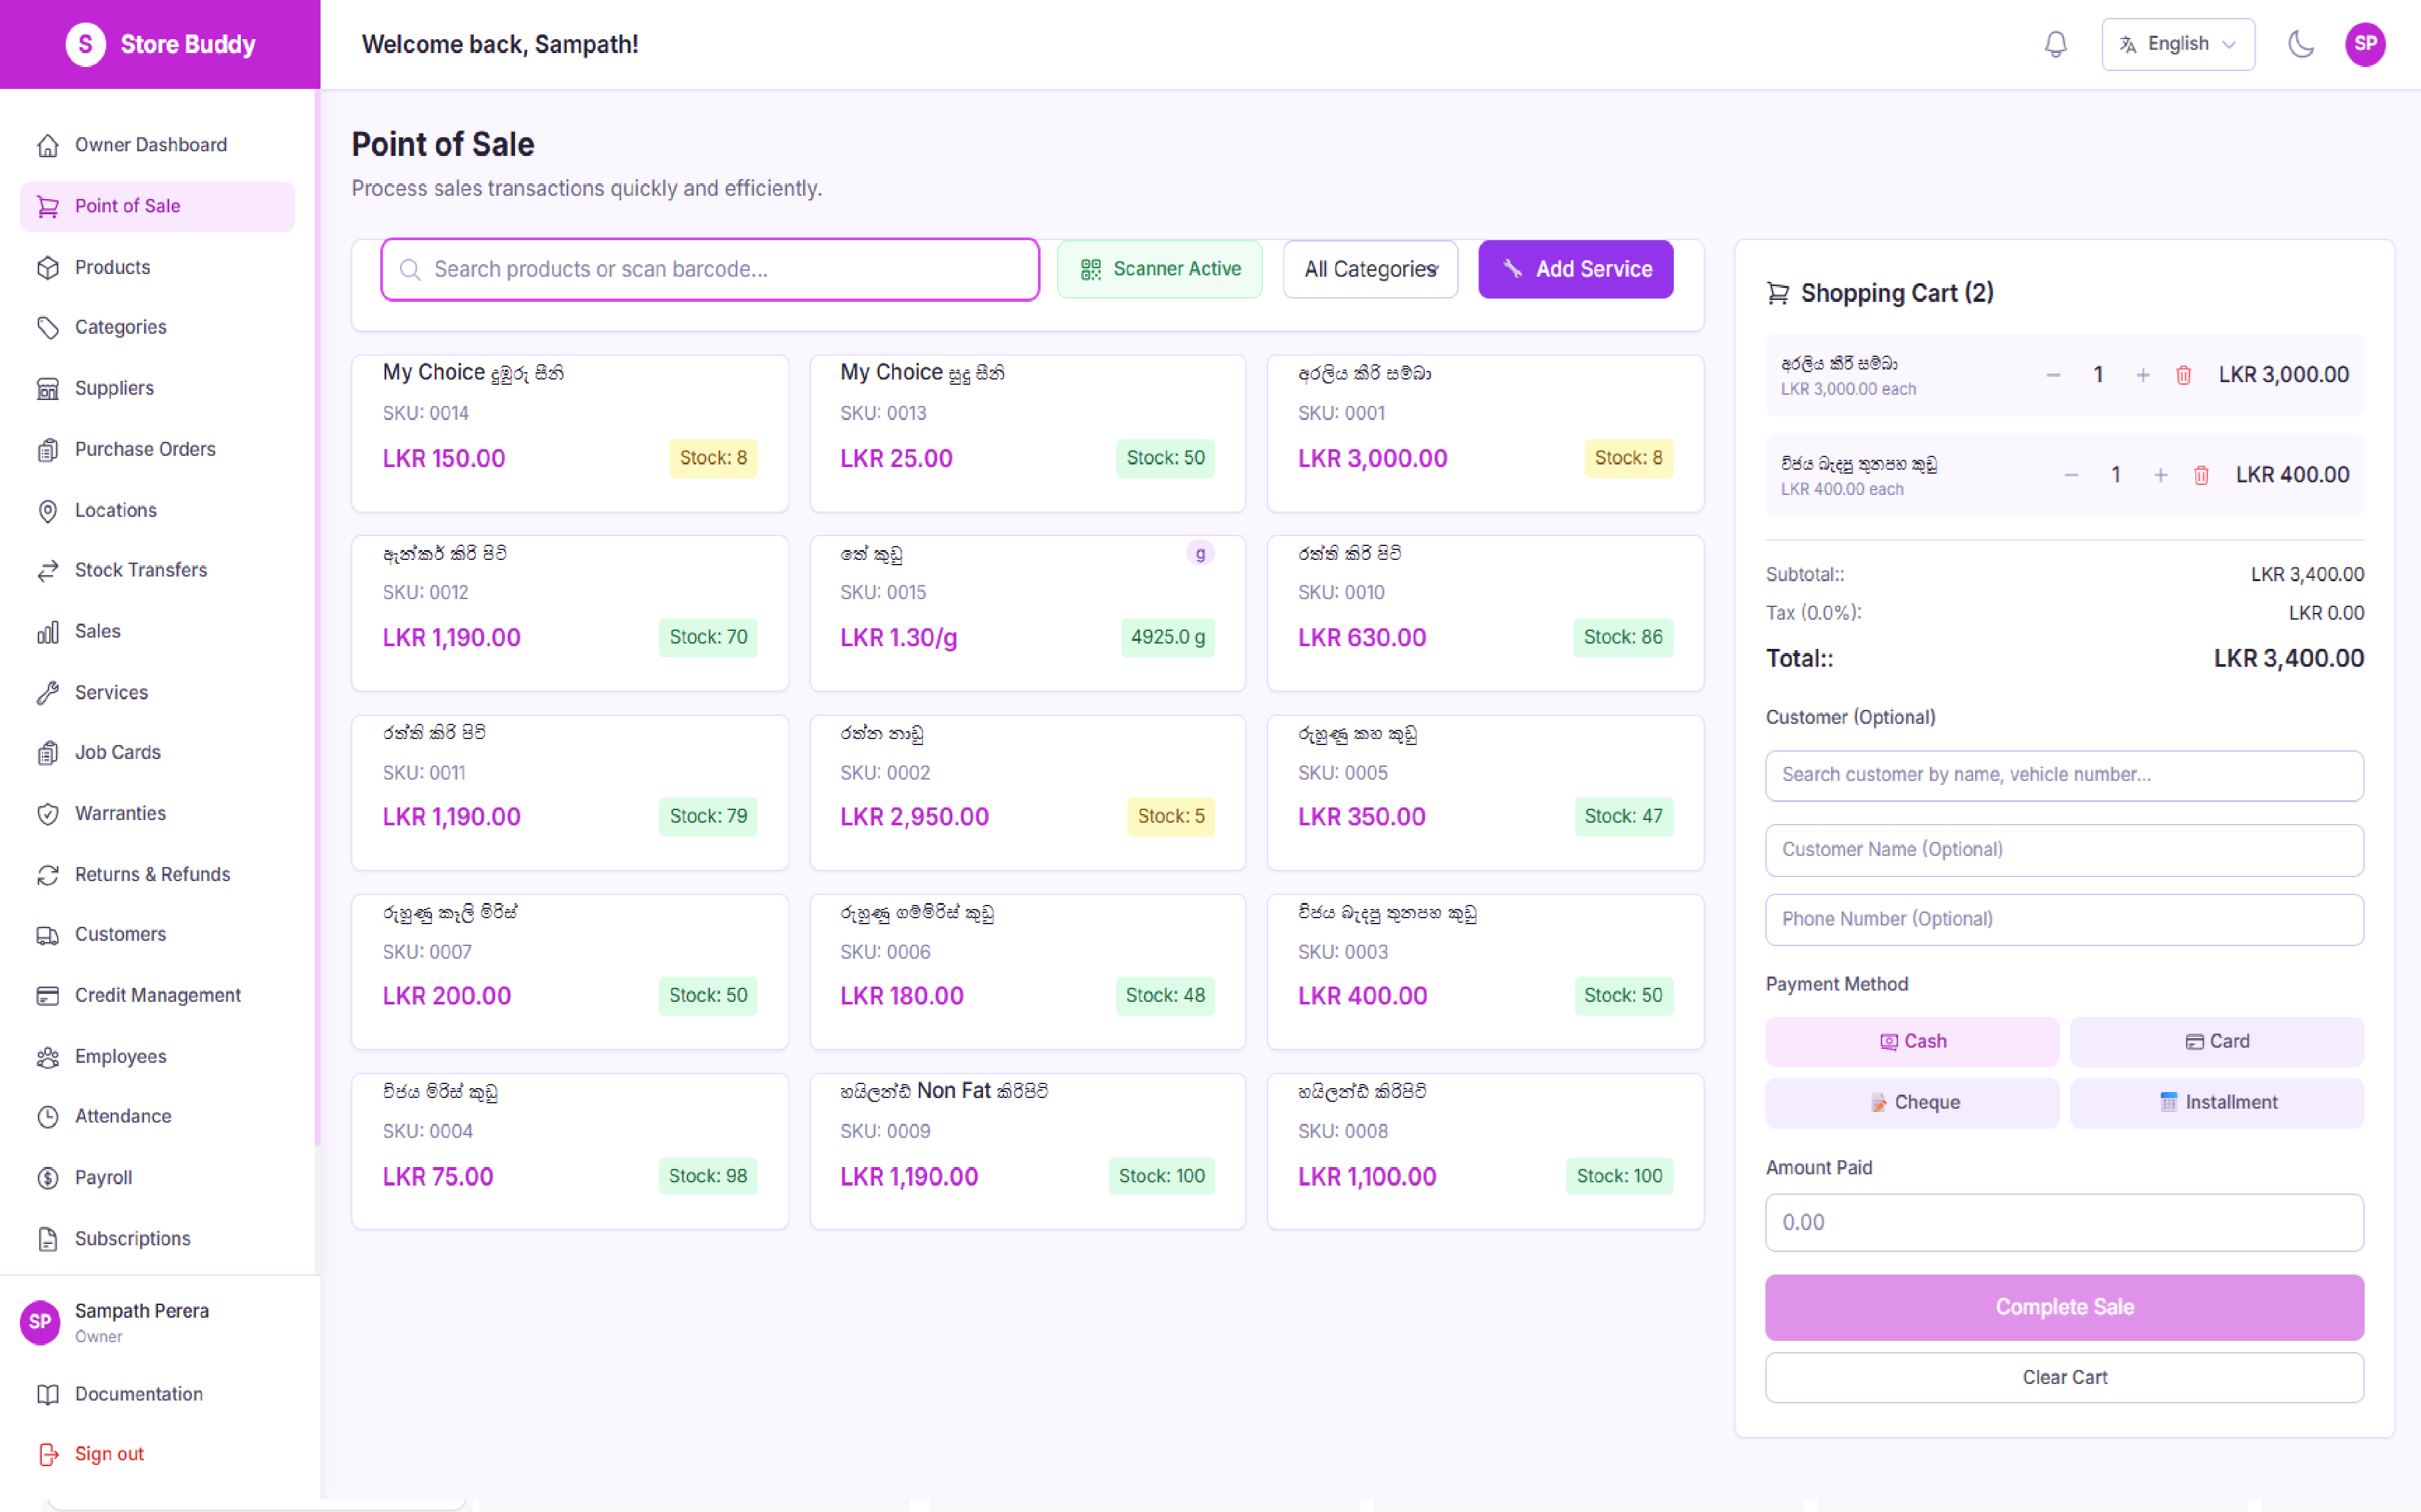Open Returns & Refunds menu item
Image resolution: width=2421 pixels, height=1512 pixels.
point(152,874)
